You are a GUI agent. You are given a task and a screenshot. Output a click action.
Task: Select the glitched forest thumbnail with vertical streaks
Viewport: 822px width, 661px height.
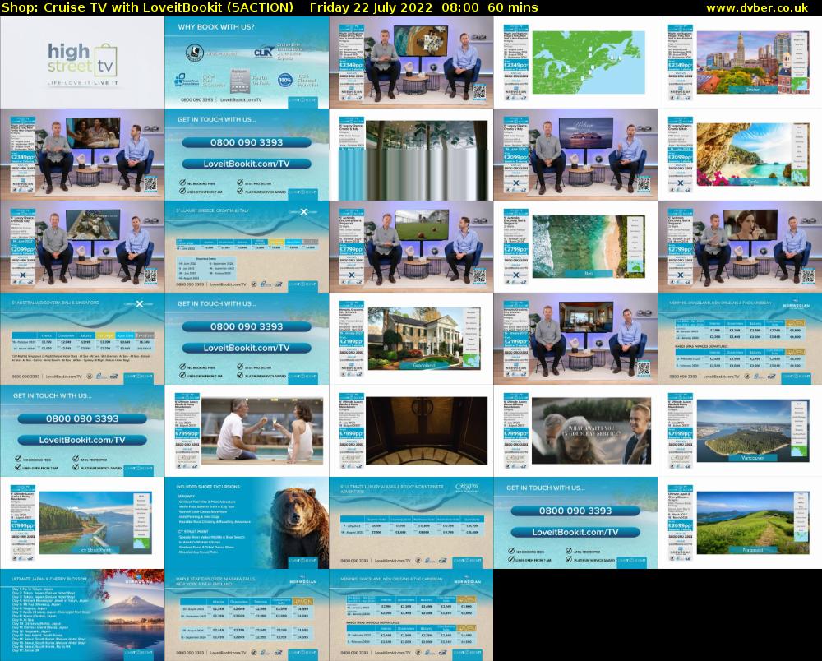click(x=411, y=155)
